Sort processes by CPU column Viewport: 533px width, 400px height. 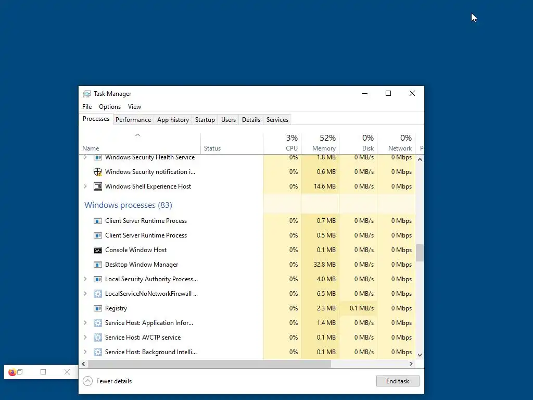click(282, 144)
